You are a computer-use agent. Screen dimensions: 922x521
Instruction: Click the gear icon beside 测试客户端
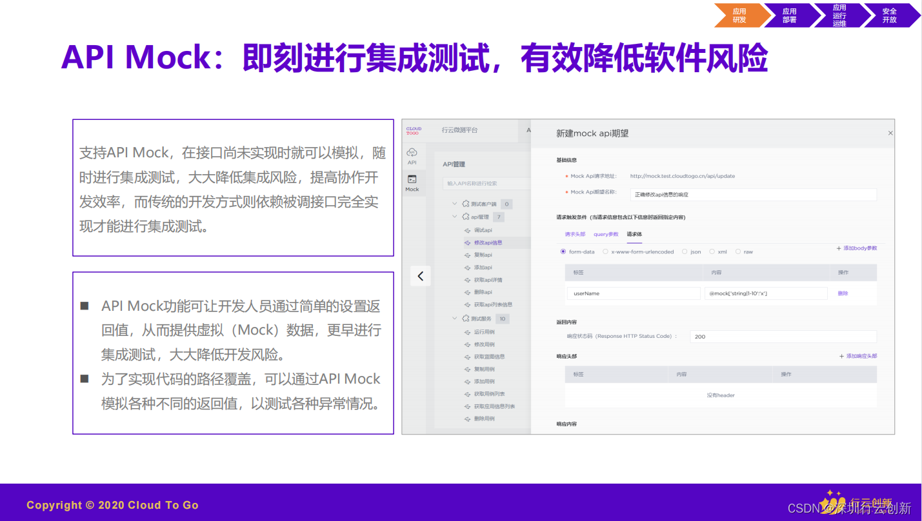click(x=466, y=204)
